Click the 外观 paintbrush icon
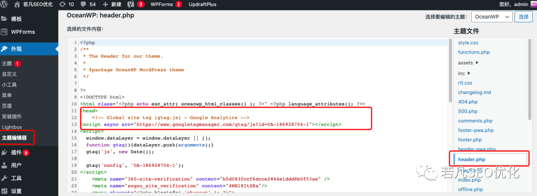 (4, 49)
